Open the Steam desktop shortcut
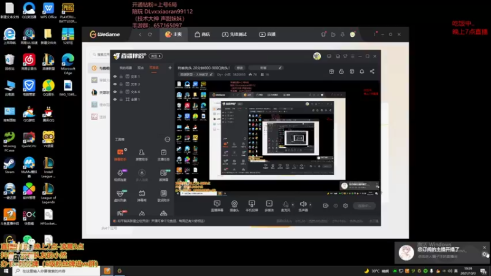The image size is (491, 276). 9,166
